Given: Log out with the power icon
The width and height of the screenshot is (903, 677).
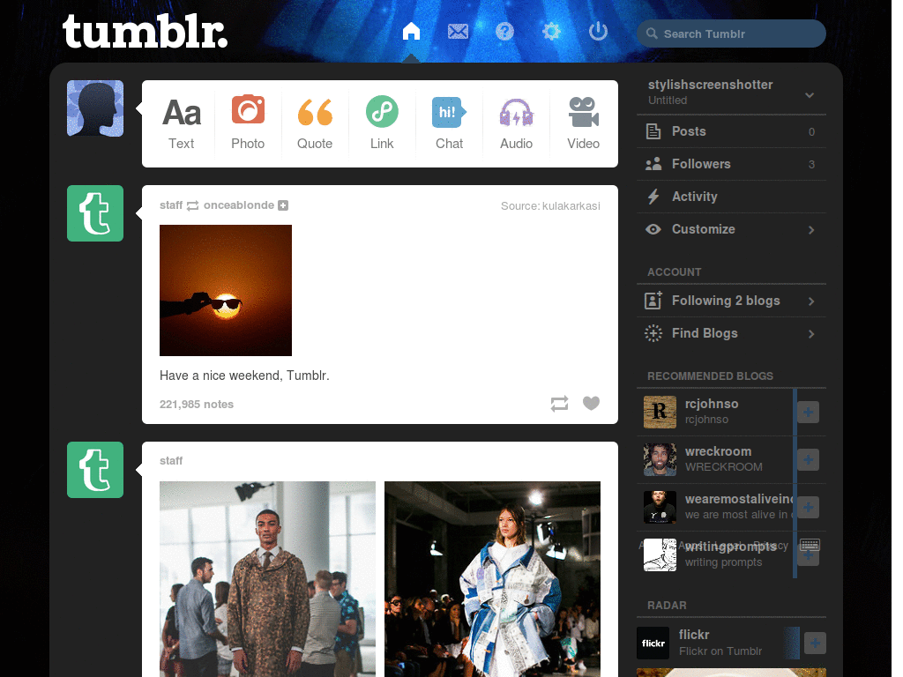Looking at the screenshot, I should pyautogui.click(x=598, y=31).
